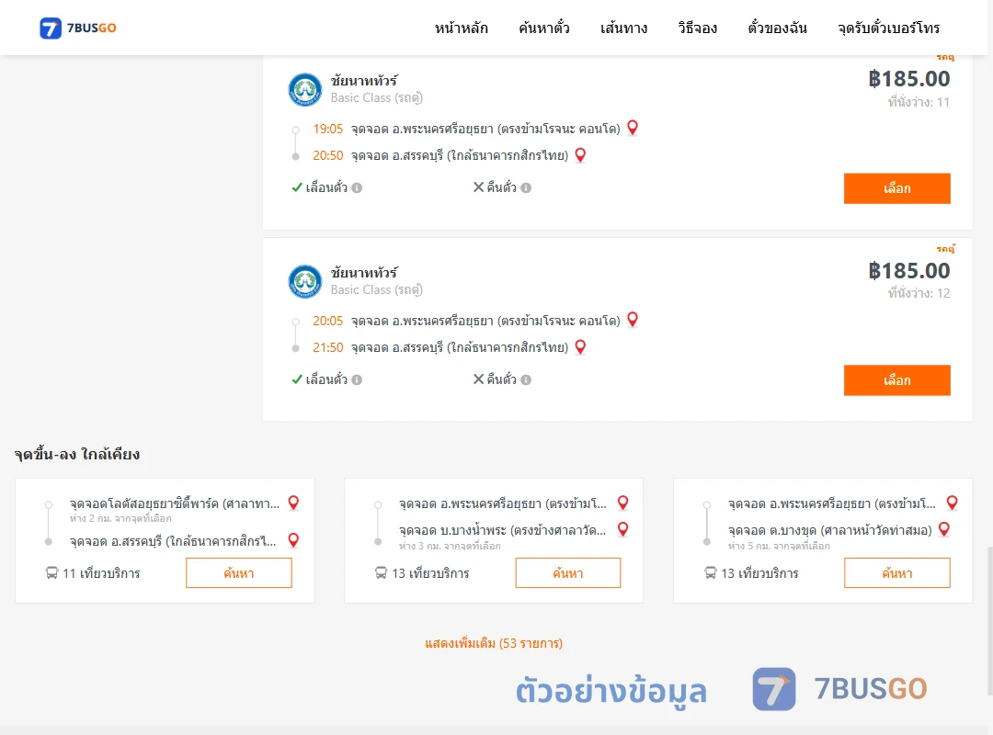993x735 pixels.
Task: Click bus icon in ต.บางน้ำพระ card
Action: click(x=381, y=573)
